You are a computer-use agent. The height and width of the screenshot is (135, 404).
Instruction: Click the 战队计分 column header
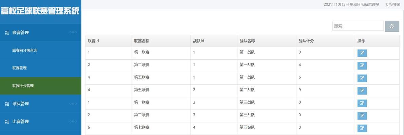pyautogui.click(x=306, y=41)
